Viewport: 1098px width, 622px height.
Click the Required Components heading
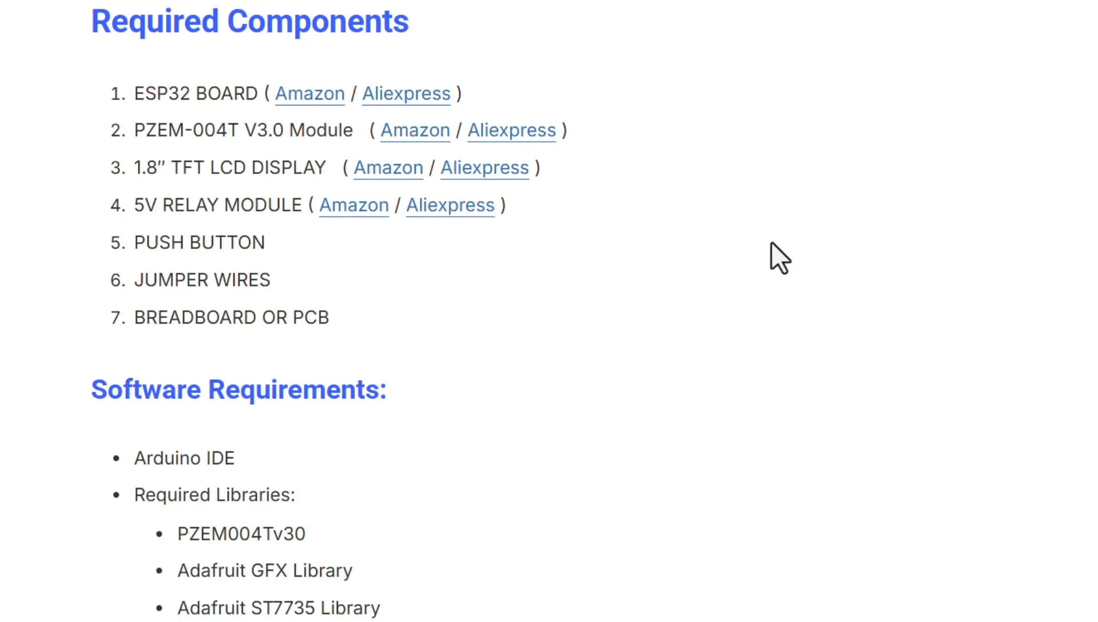(250, 22)
